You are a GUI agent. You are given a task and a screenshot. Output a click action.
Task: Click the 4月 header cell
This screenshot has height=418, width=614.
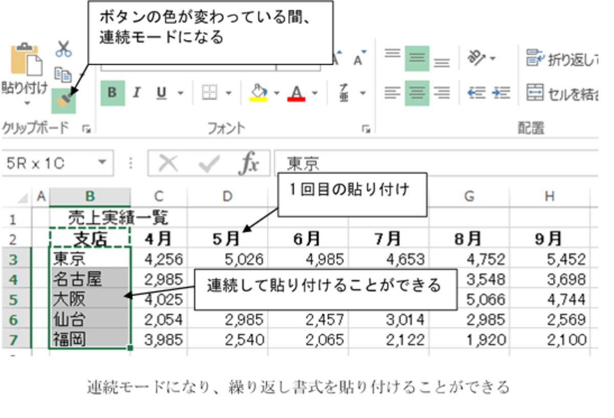[x=159, y=239]
